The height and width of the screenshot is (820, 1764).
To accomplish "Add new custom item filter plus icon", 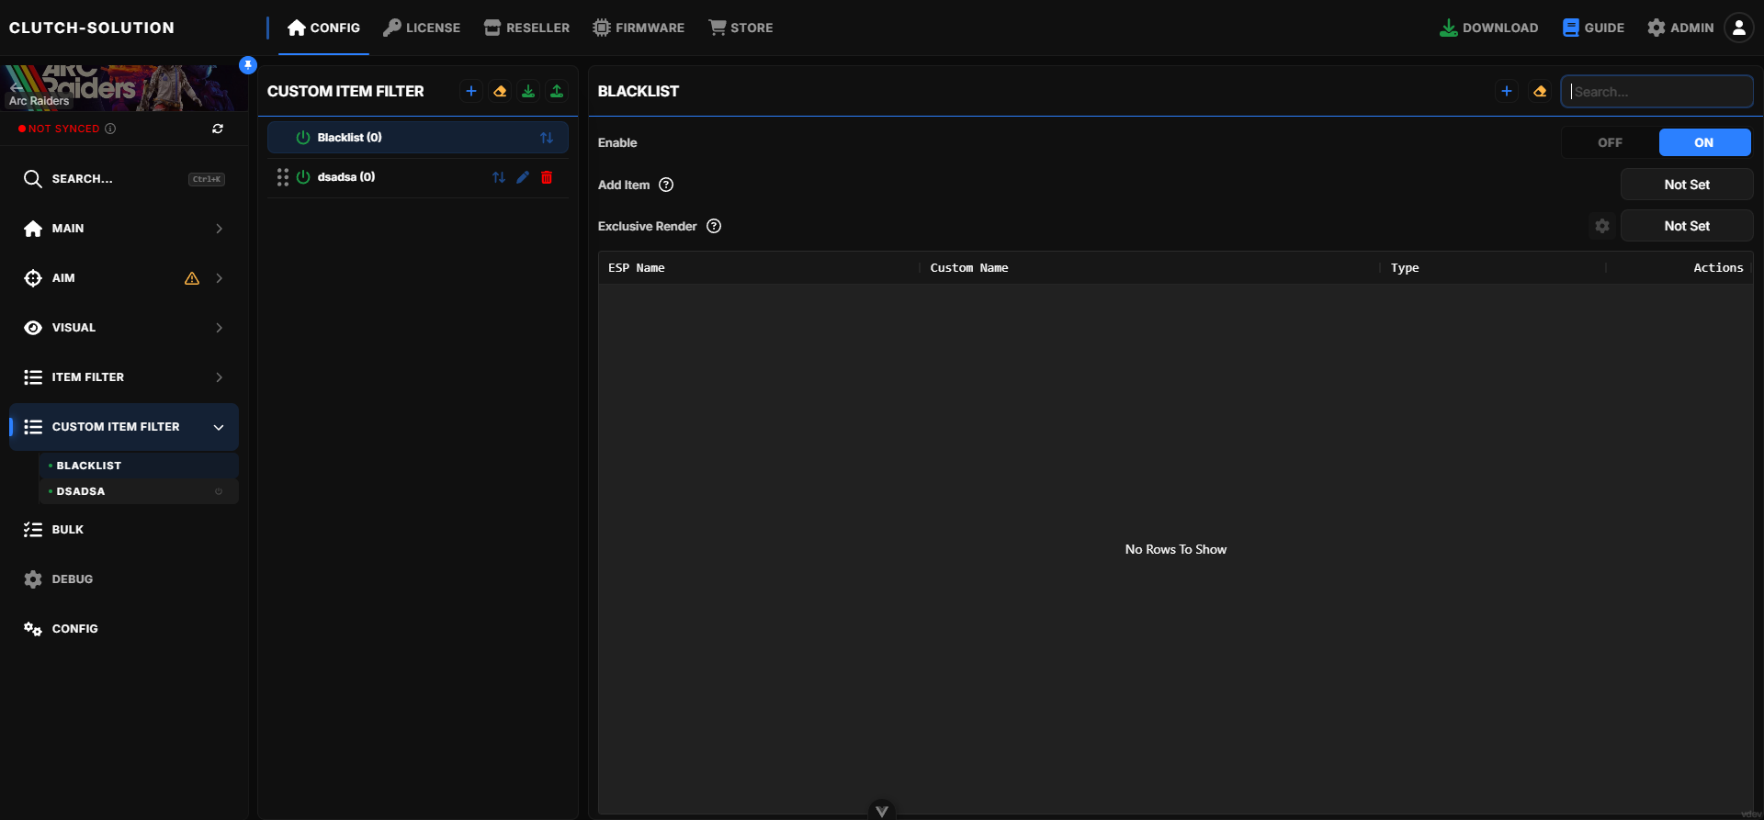I will [x=471, y=91].
